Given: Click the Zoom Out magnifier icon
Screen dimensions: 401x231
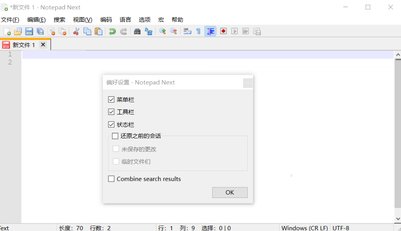Looking at the screenshot, I should (x=173, y=31).
